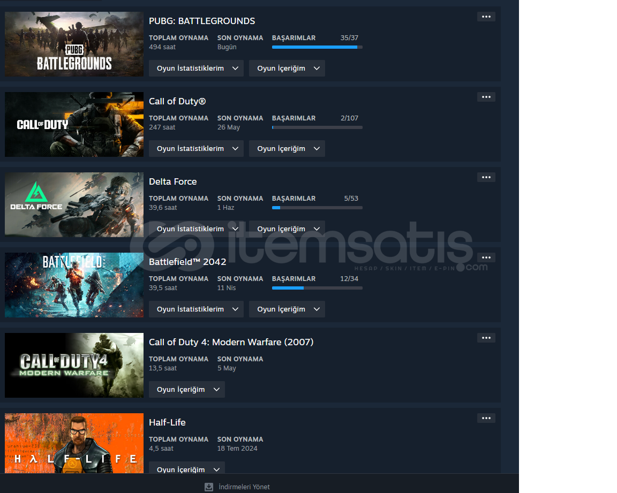Click the '494 saat' playtime text

[x=162, y=47]
